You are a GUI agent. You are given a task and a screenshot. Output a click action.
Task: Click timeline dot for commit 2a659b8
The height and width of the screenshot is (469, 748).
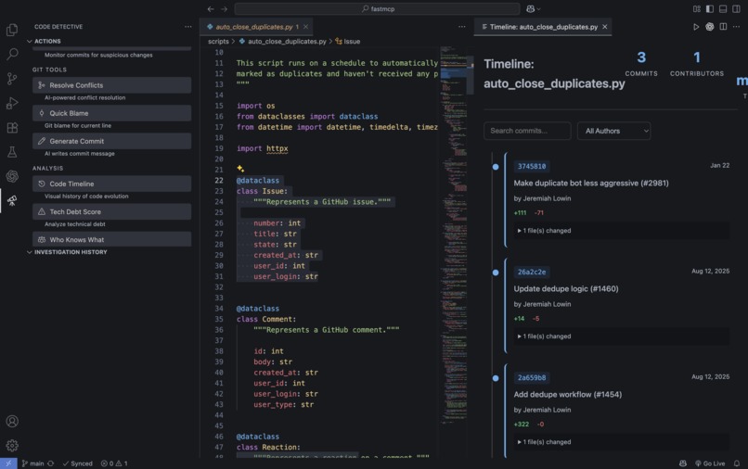click(496, 378)
